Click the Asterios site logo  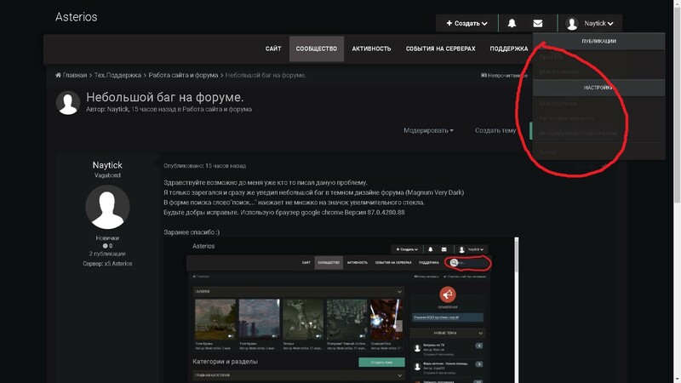(x=77, y=17)
